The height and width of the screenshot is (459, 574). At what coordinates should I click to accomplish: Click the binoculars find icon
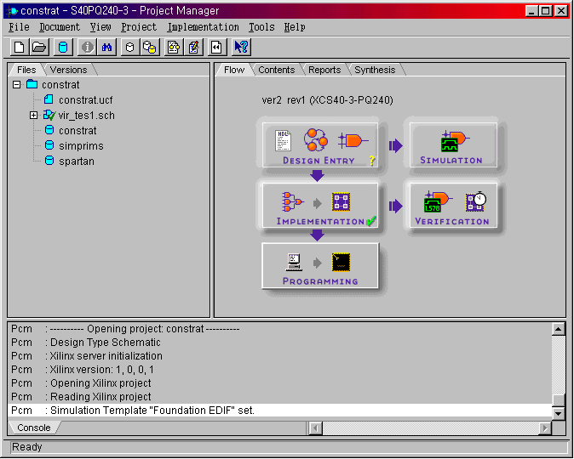click(x=106, y=47)
